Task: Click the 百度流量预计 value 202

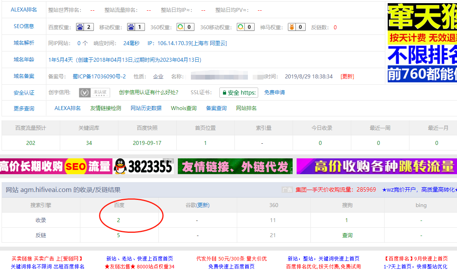Action: click(30, 143)
